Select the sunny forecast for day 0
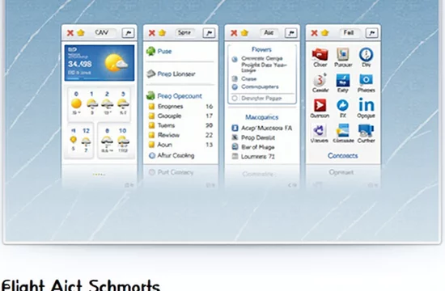Viewport: 445px width, 291px height. [x=76, y=103]
